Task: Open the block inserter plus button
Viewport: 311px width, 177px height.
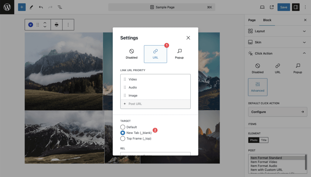Action: pyautogui.click(x=22, y=7)
